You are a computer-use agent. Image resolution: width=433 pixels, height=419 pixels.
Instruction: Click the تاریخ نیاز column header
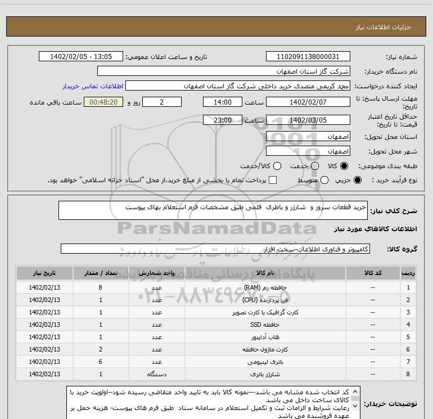click(x=44, y=273)
